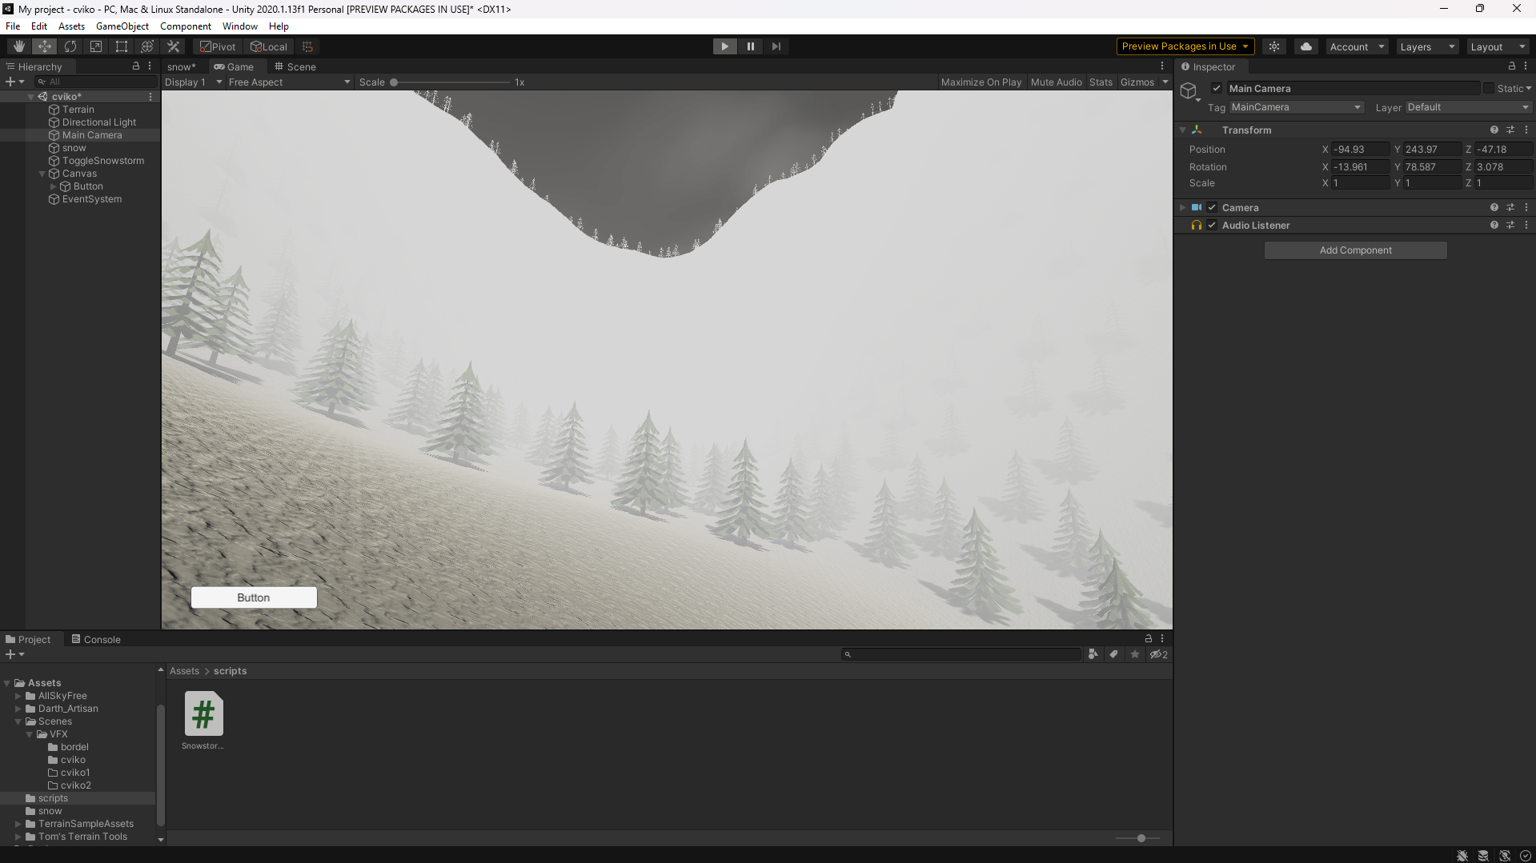
Task: Switch to the Console tab
Action: (96, 639)
